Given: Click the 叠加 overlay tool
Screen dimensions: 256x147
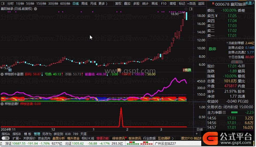Looking at the screenshot, I should [127, 3].
